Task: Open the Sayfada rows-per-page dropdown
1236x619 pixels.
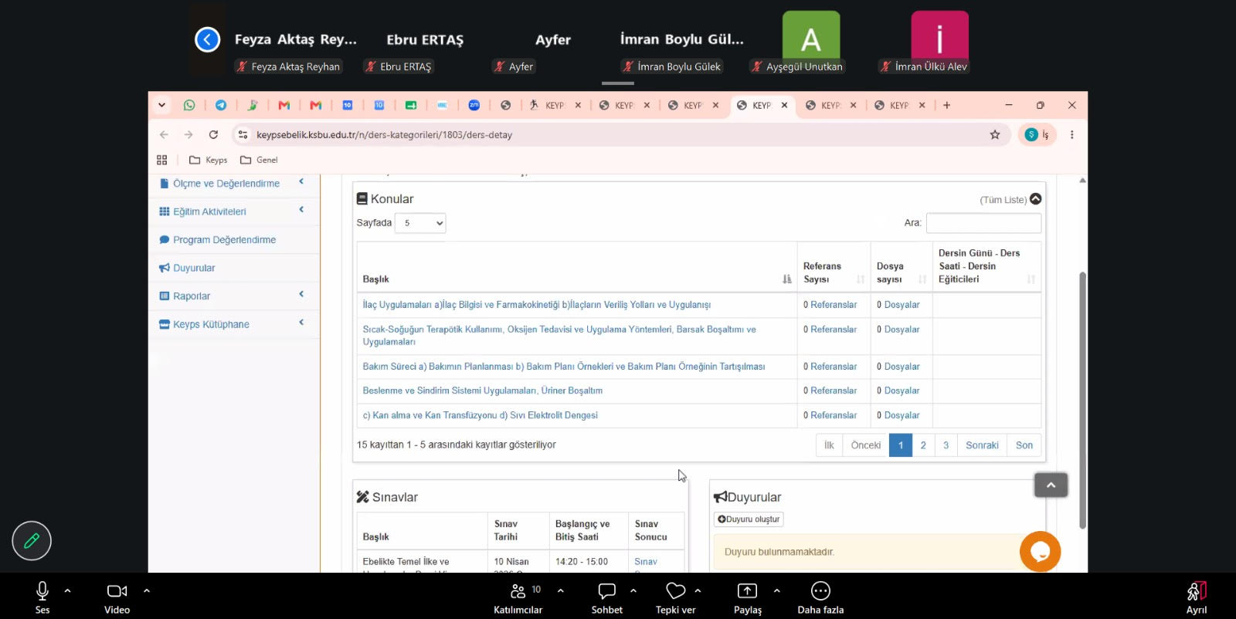Action: 420,223
